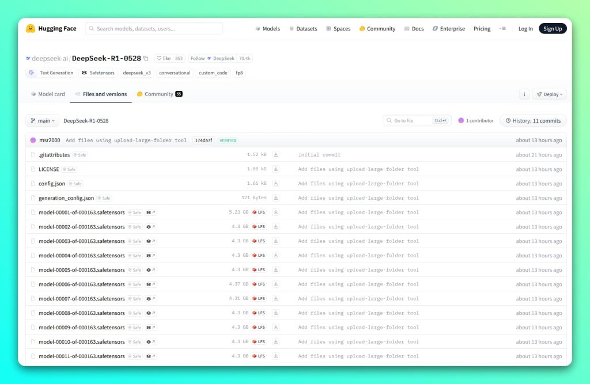Click Log In
This screenshot has width=590, height=384.
(x=525, y=29)
